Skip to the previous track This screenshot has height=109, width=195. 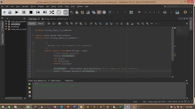38,12
